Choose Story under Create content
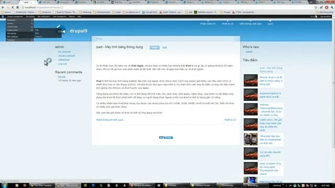This screenshot has width=335, height=188. 48,33
